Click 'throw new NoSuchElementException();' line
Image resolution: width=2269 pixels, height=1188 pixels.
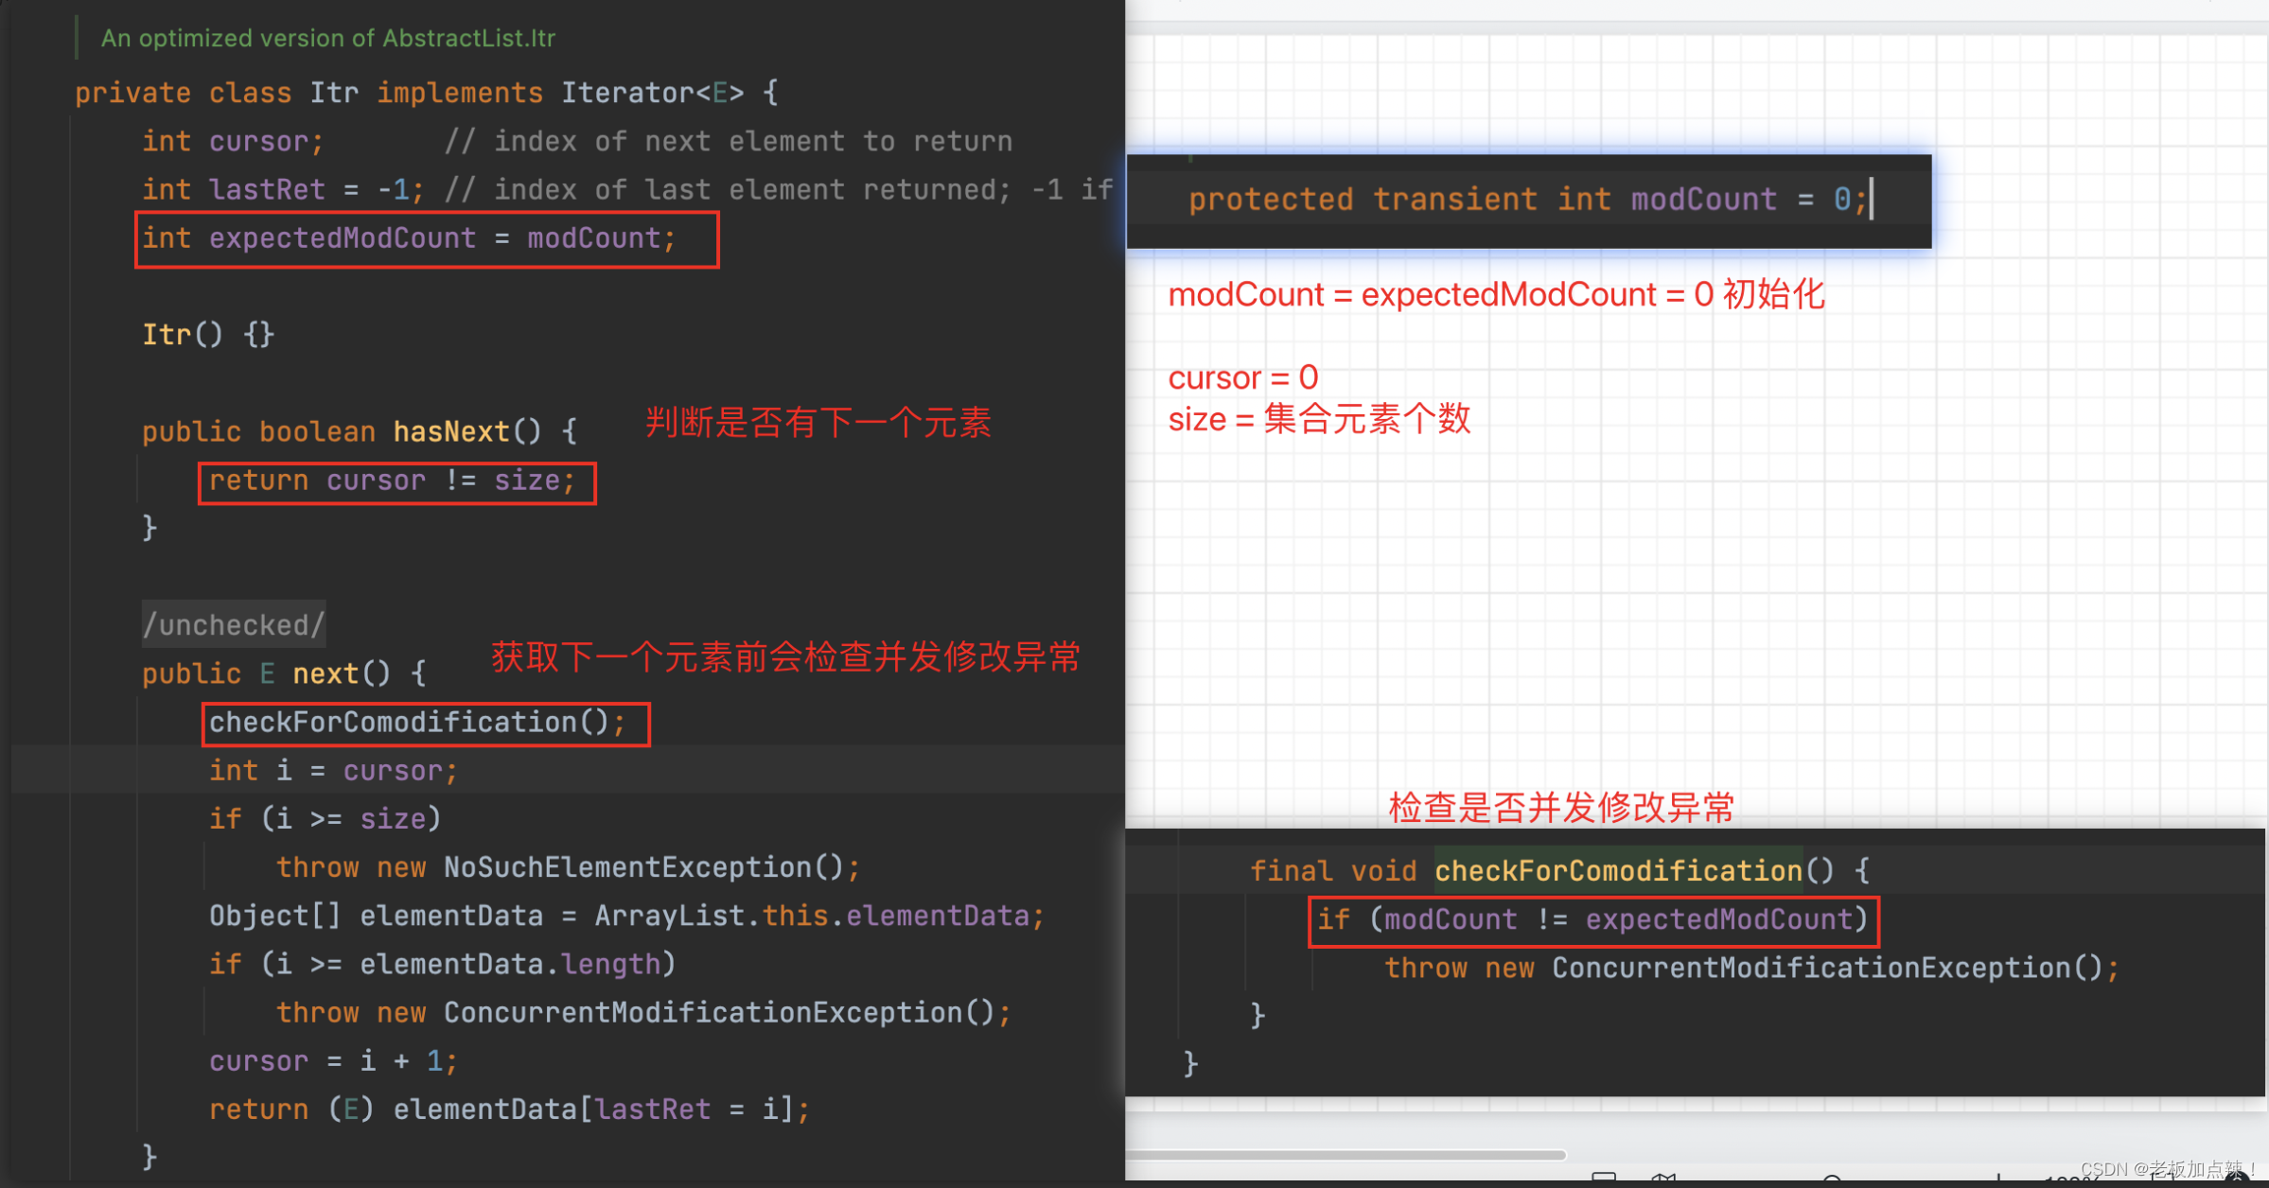[568, 867]
